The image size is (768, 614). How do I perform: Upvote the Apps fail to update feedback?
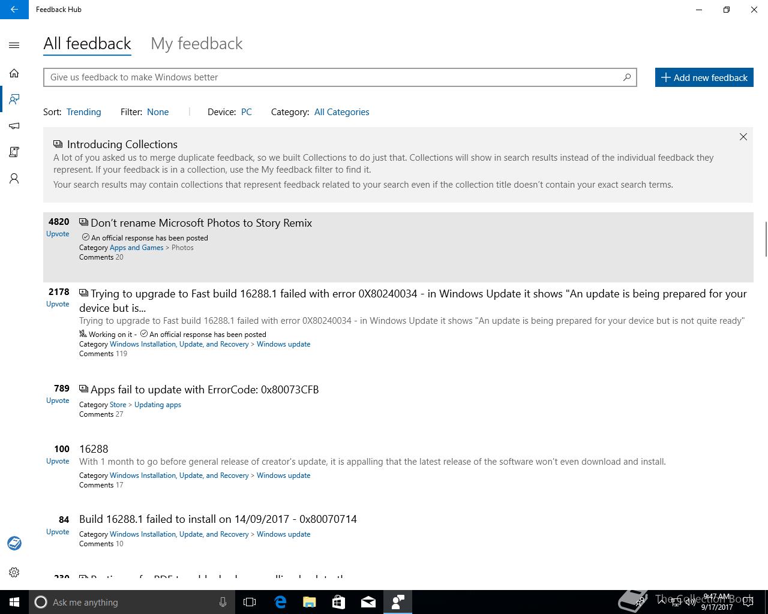click(x=58, y=401)
